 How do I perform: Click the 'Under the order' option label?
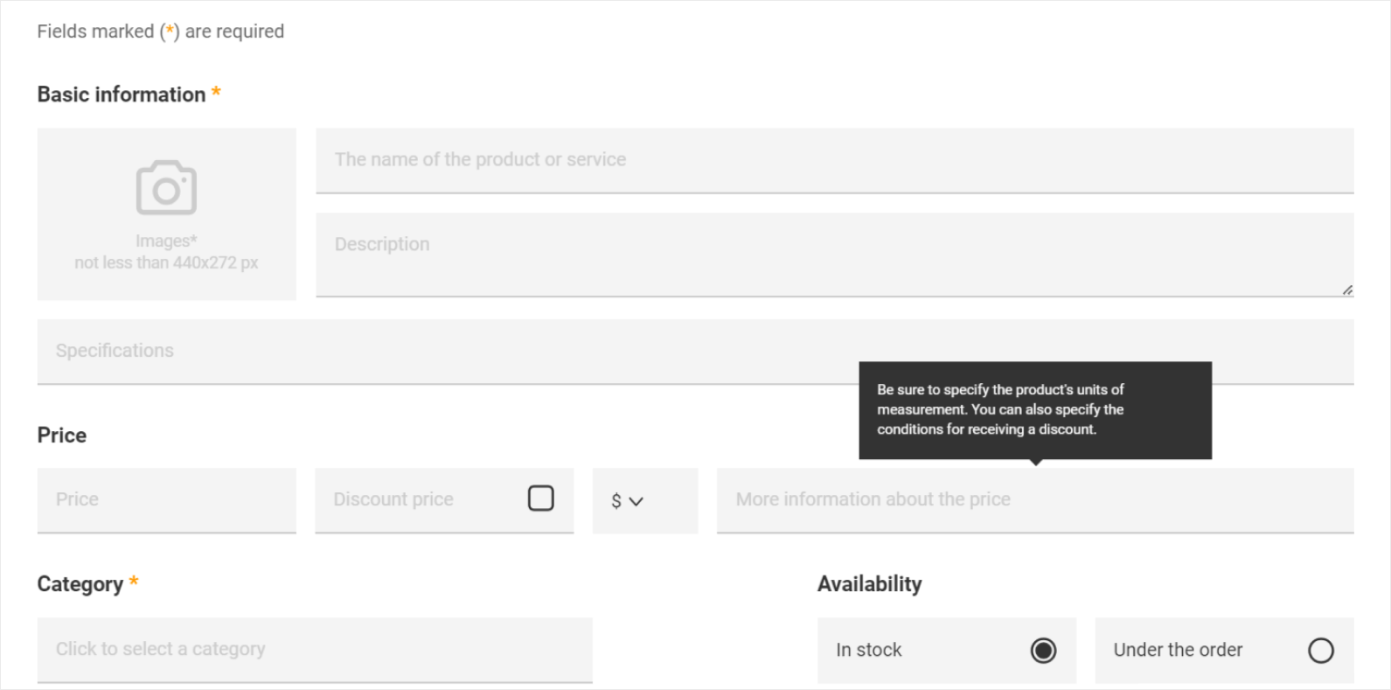1177,651
